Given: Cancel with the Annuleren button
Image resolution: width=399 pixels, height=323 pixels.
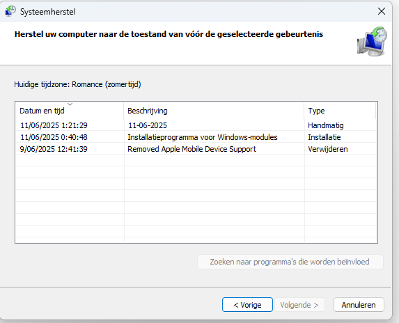Looking at the screenshot, I should tap(359, 305).
